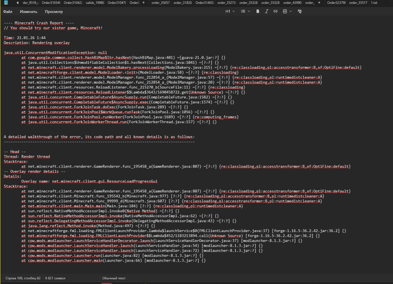Click the FMLClientLaunchProvider.lambda$launchService$0 line

[184, 231]
